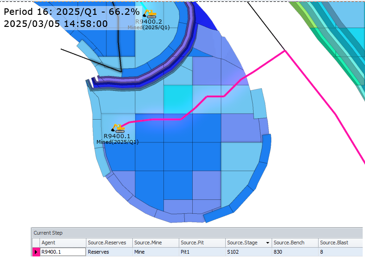Click the Current Step panel title

[x=48, y=233]
